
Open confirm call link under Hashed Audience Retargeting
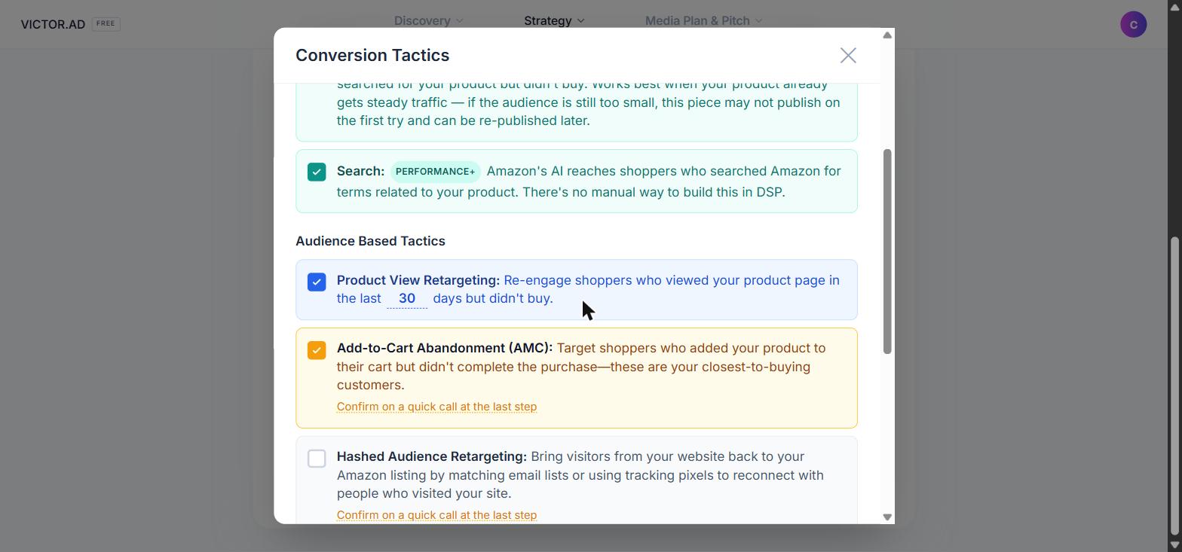(x=436, y=515)
